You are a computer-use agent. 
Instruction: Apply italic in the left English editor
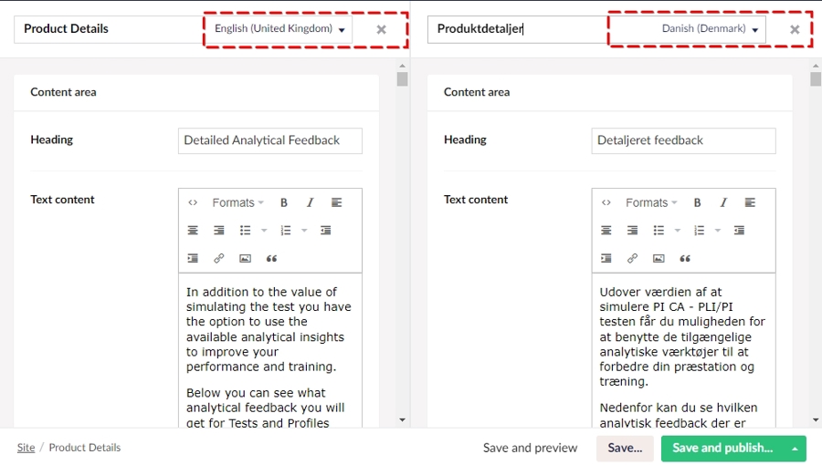[x=310, y=202]
